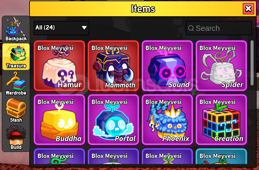The height and width of the screenshot is (170, 259).
Task: Open the Backpack sidebar icon
Action: (x=16, y=29)
